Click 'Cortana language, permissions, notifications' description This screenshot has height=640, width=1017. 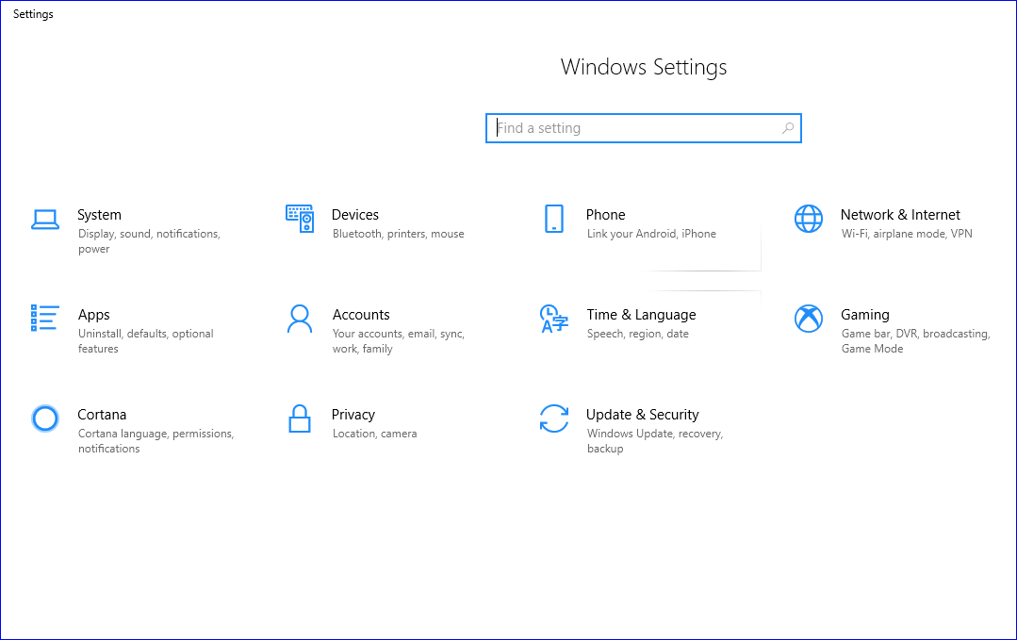(x=156, y=441)
